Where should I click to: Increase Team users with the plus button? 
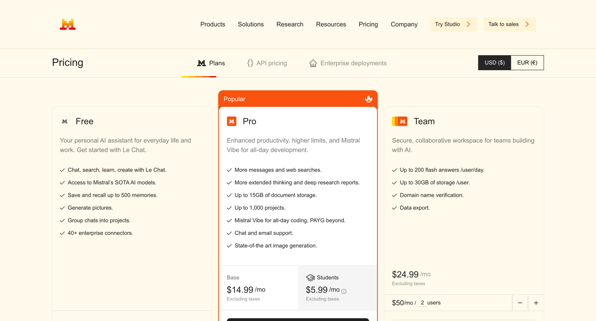coord(536,303)
